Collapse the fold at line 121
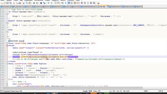This screenshot has width=167, height=94. click(7, 32)
